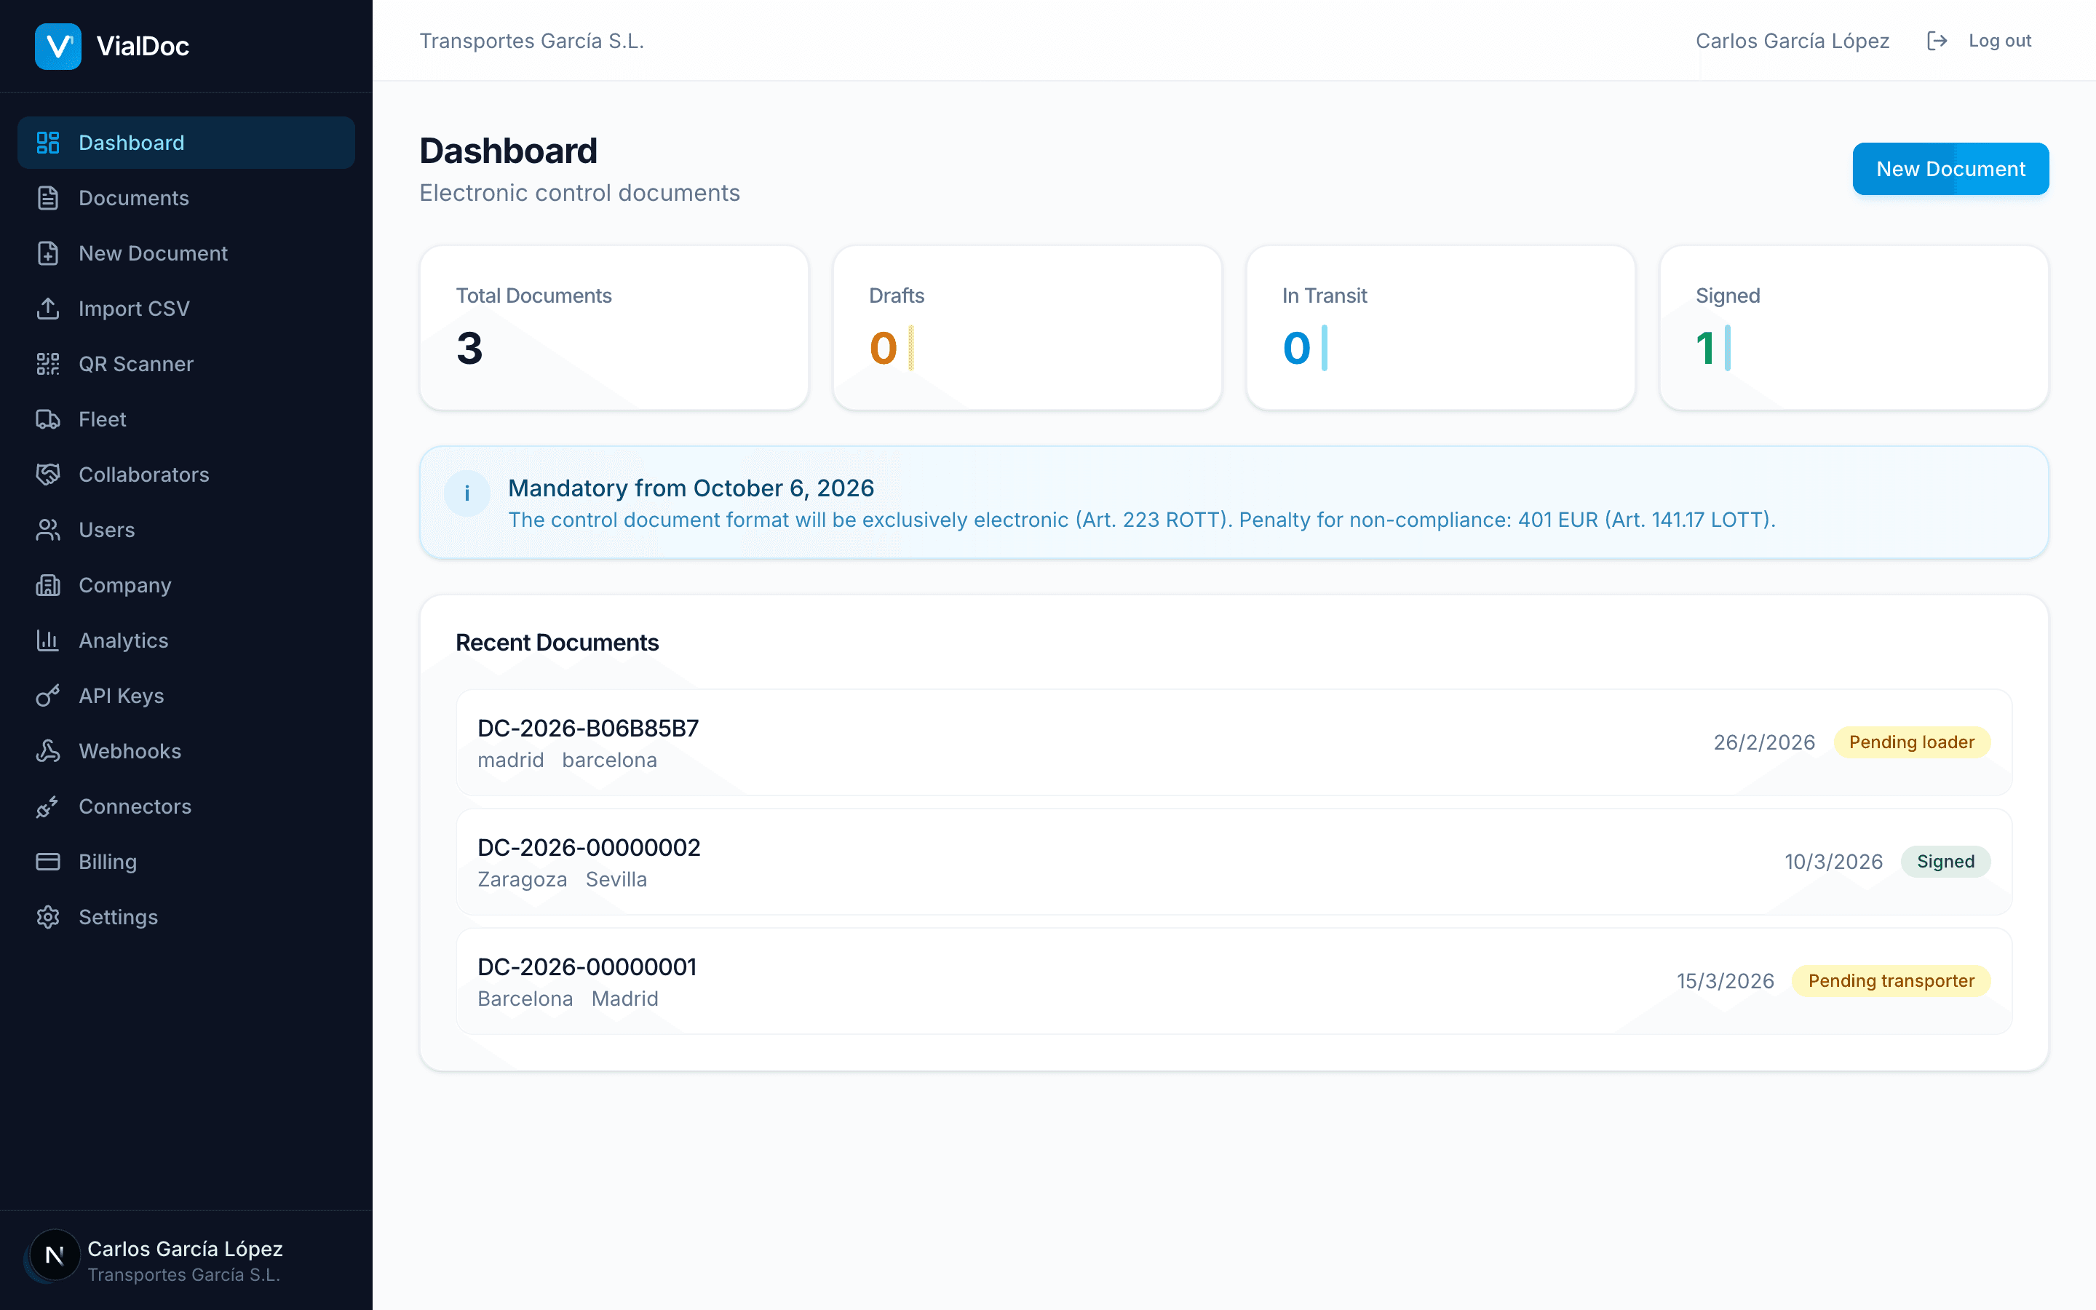Open Import CSV upload icon
Screen dimensions: 2096x1310
[x=47, y=309]
